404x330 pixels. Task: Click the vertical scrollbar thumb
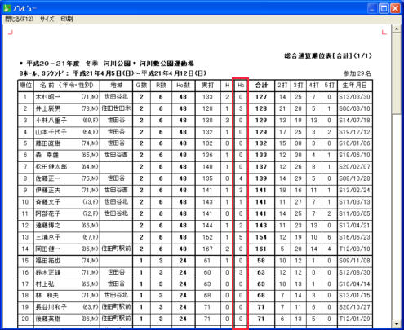(x=397, y=73)
